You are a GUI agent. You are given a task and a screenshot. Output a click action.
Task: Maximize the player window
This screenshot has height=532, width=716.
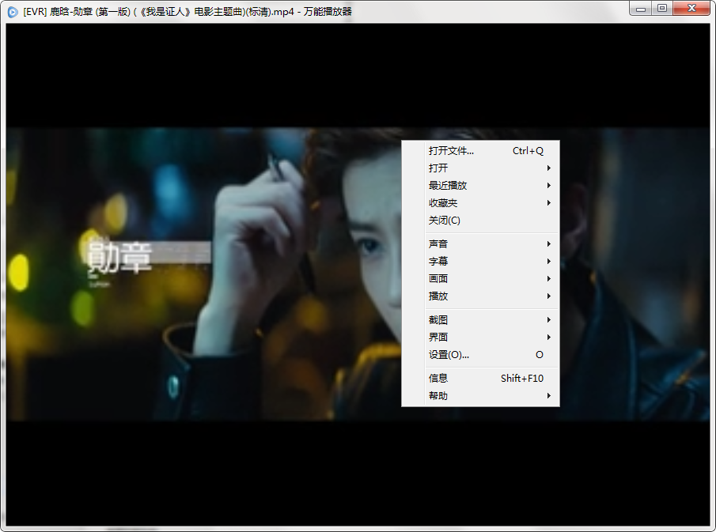click(665, 8)
